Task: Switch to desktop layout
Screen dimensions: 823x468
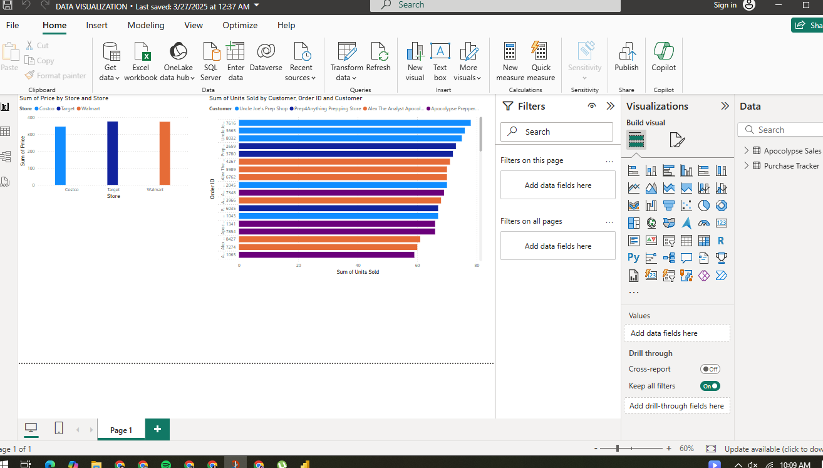Action: click(x=31, y=429)
